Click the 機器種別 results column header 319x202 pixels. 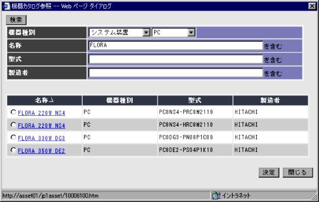(x=119, y=100)
